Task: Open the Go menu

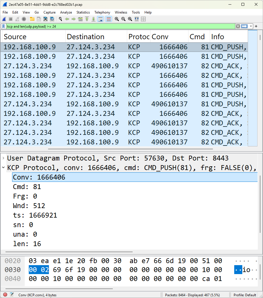Action: click(37, 12)
